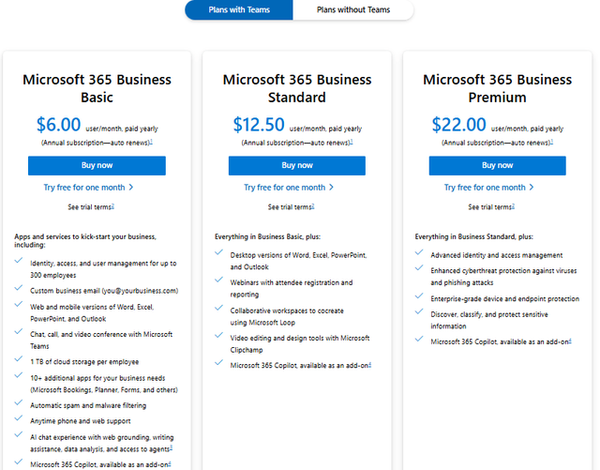Buy now for Microsoft 365 Business Premium
600x470 pixels.
click(x=498, y=165)
